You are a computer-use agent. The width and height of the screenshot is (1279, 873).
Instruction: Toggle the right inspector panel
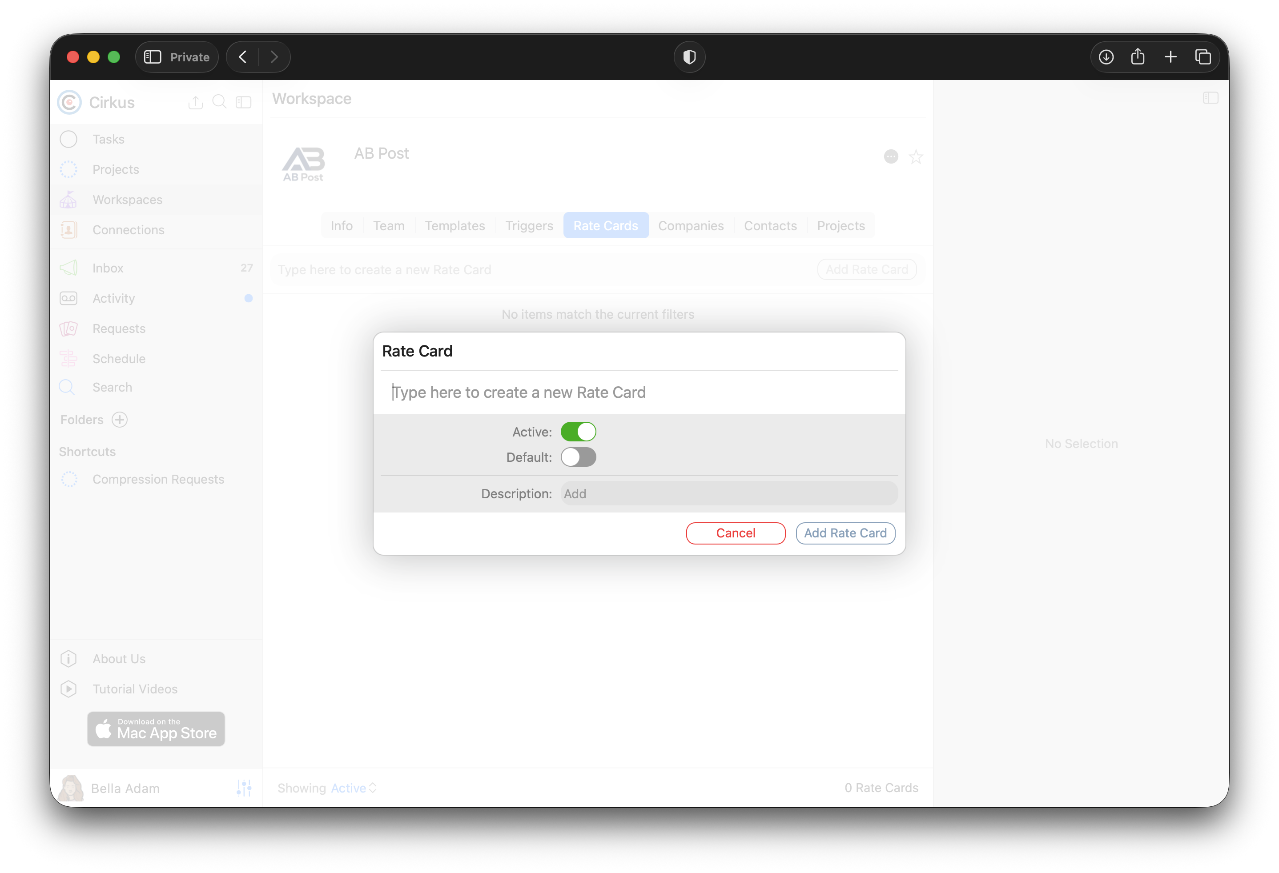[x=1211, y=98]
